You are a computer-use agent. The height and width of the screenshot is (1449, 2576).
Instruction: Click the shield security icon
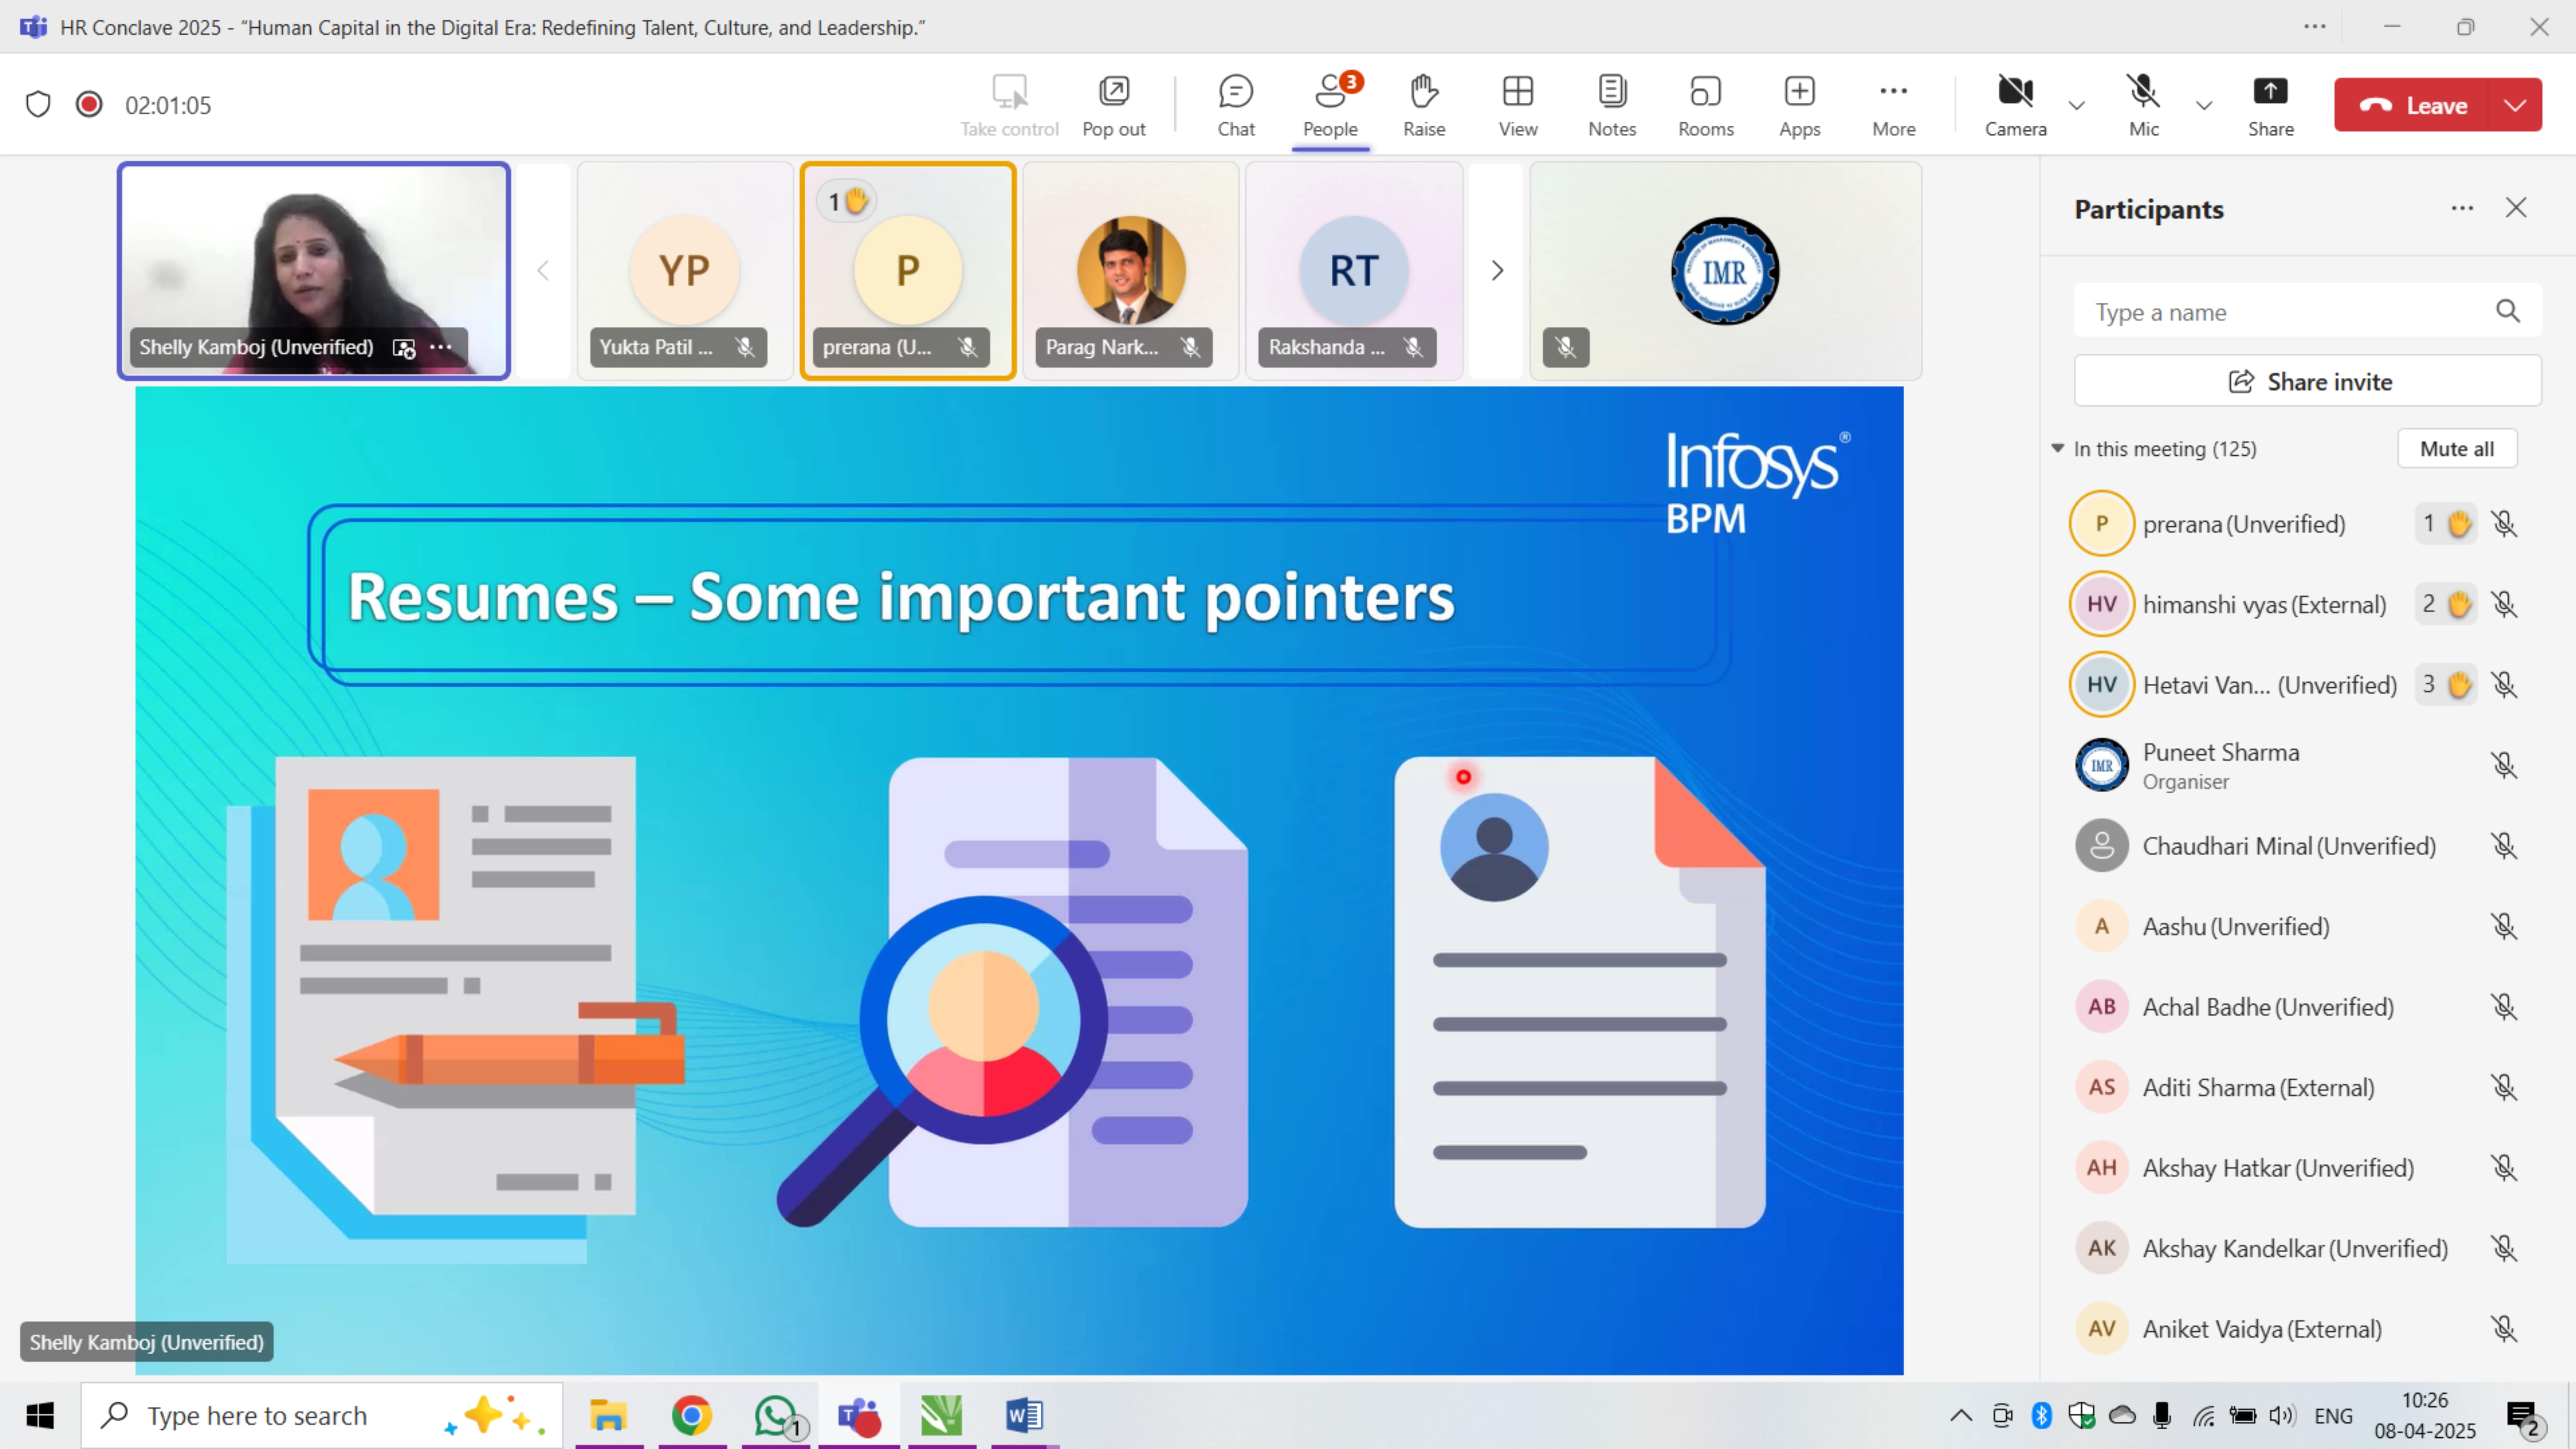38,104
